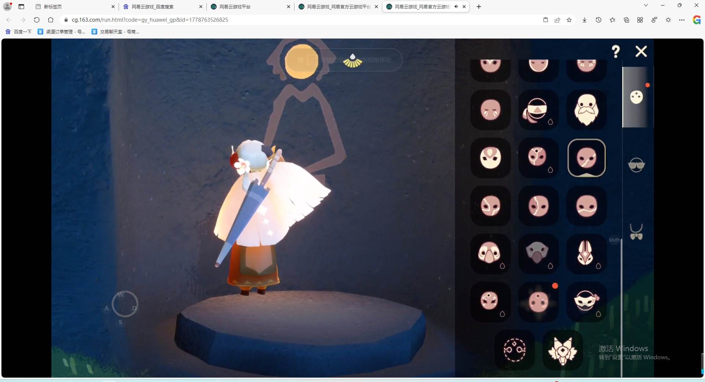Bookmark this page with the star icon
The image size is (705, 382).
pos(569,20)
